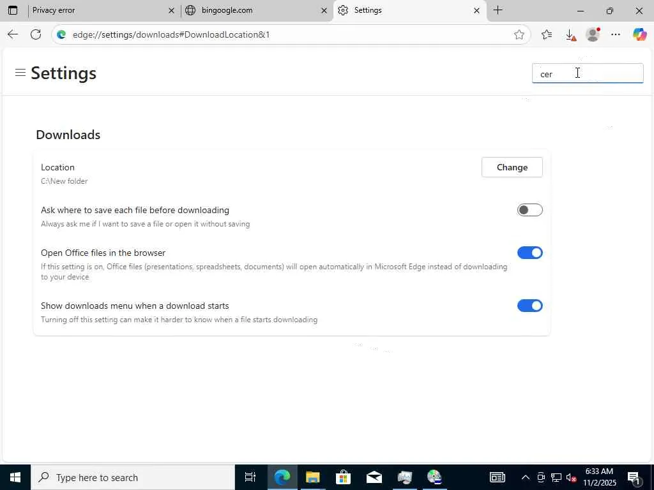Switch to the Privacy error tab
Screen dimensions: 654x490
tap(102, 10)
